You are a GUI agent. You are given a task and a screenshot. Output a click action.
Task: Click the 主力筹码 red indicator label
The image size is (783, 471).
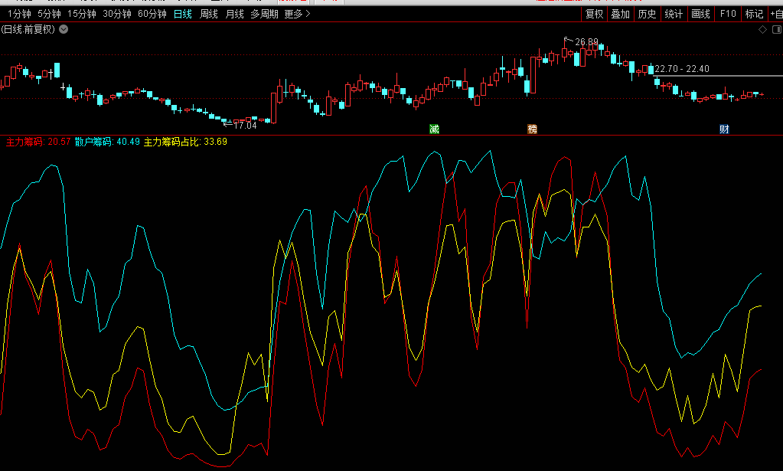pyautogui.click(x=24, y=142)
